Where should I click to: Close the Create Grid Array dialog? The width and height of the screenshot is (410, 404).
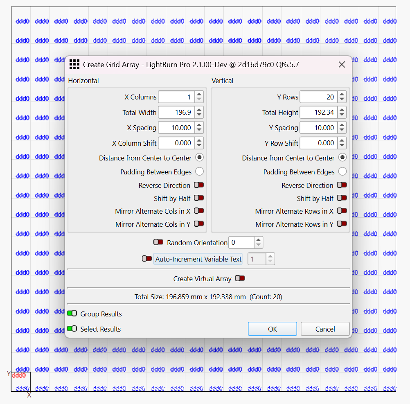pyautogui.click(x=342, y=65)
